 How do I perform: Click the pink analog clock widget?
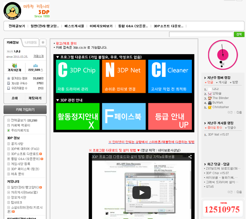click(x=223, y=55)
